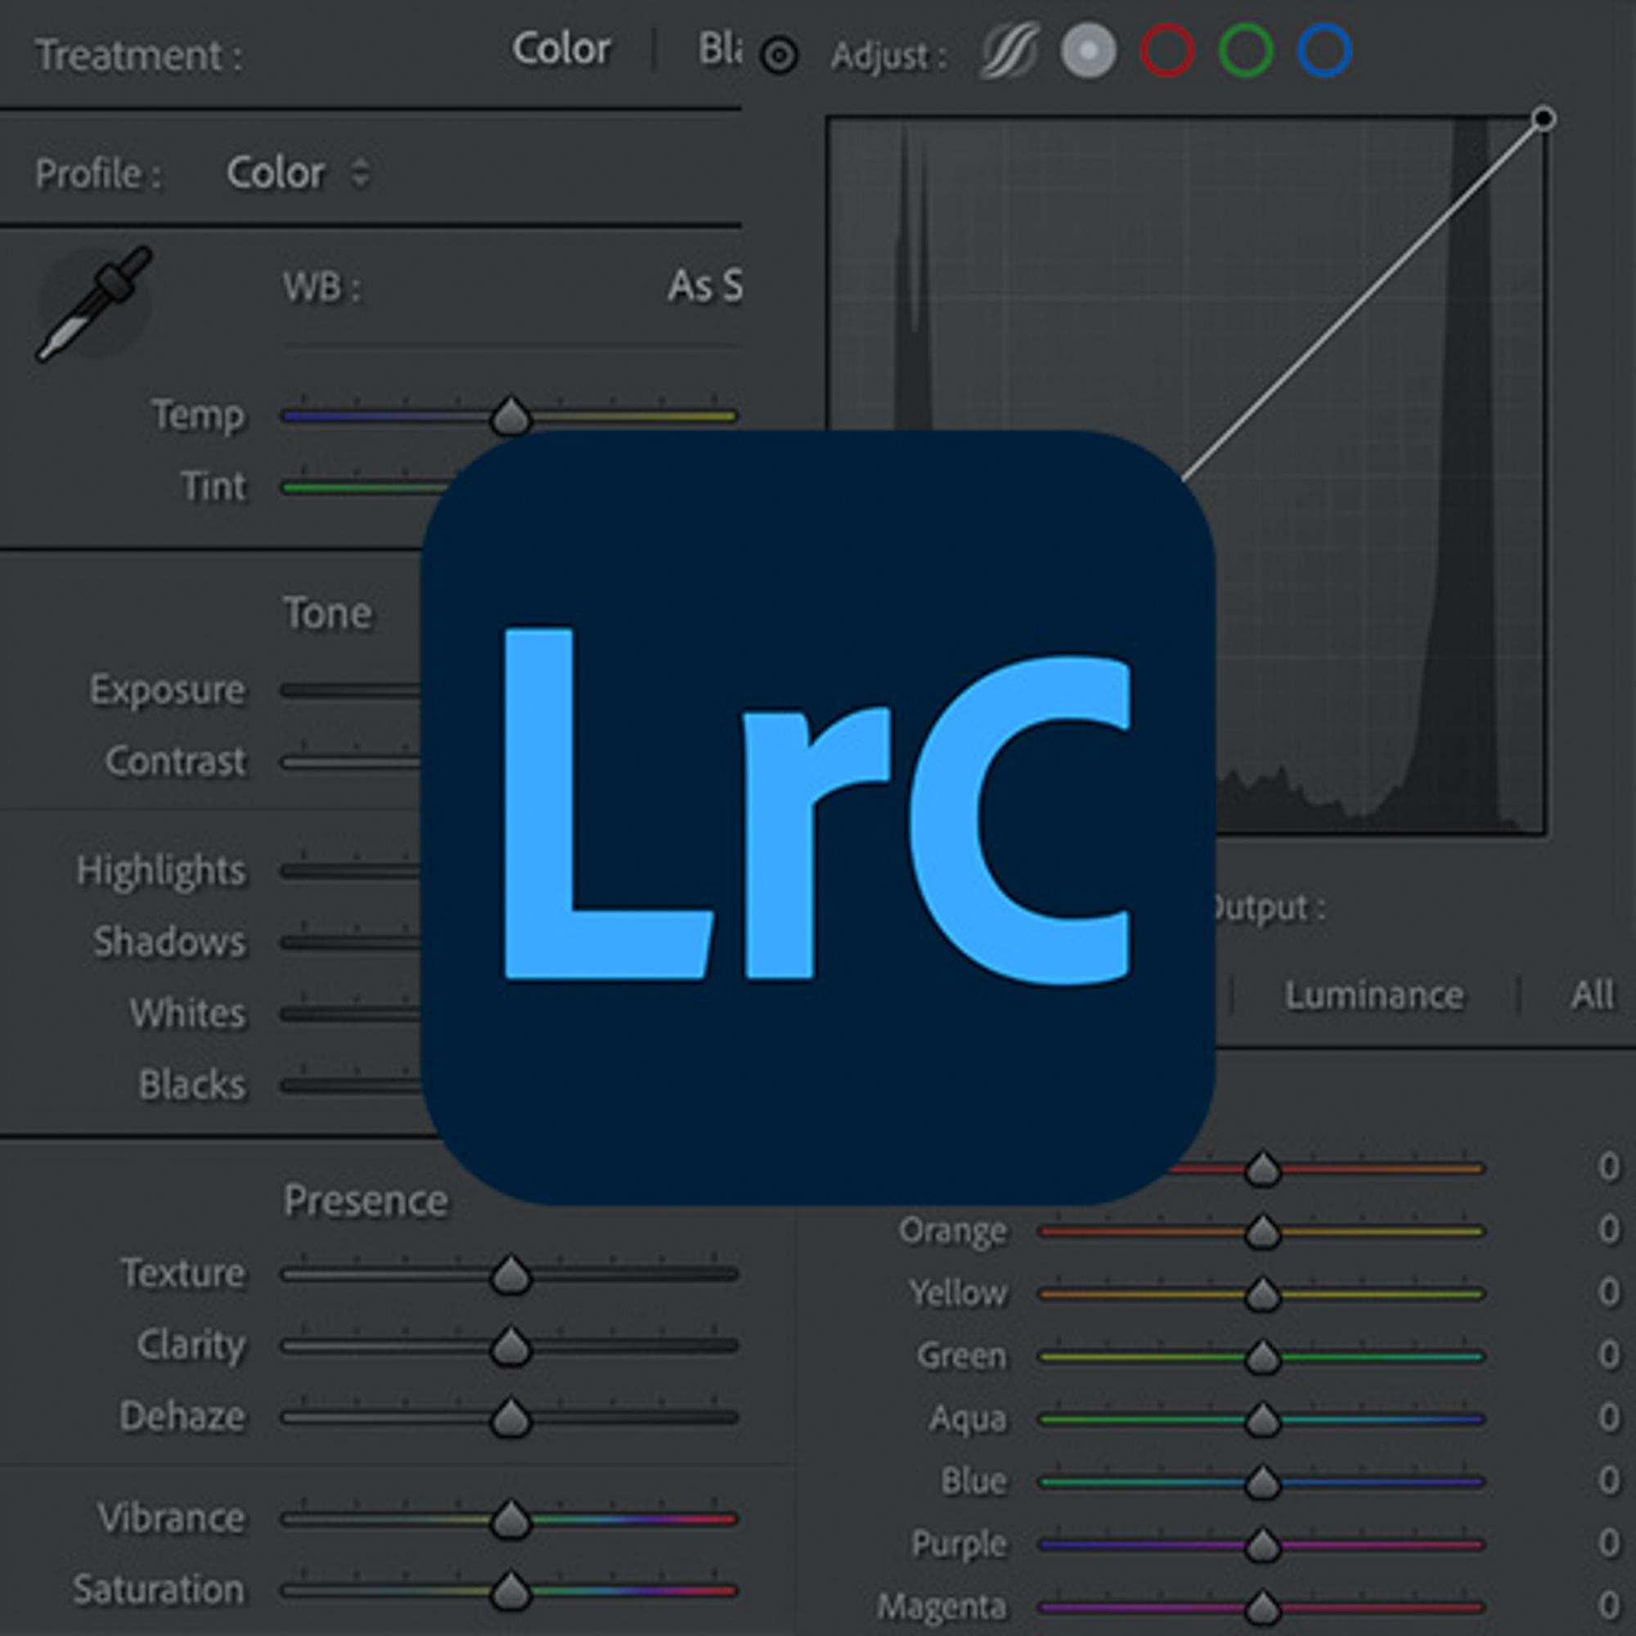Image resolution: width=1636 pixels, height=1636 pixels.
Task: Select the targeted adjustment tool icon
Action: pyautogui.click(x=779, y=56)
